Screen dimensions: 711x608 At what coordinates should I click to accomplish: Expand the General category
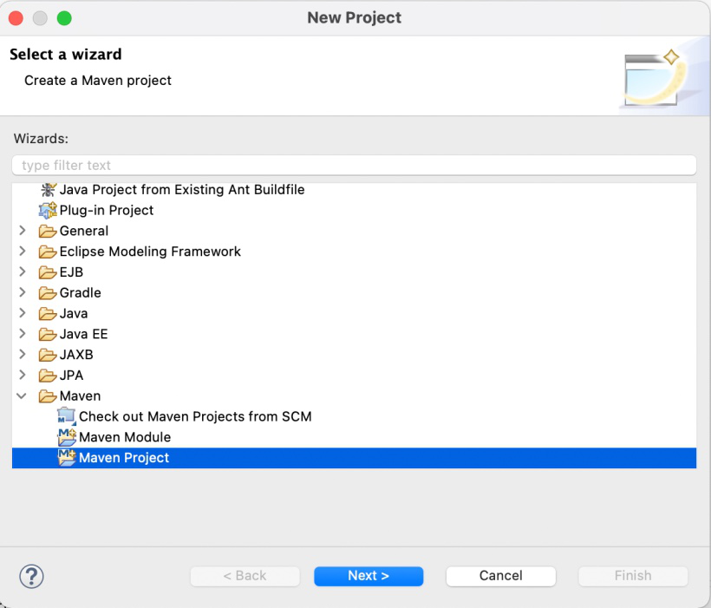[23, 231]
